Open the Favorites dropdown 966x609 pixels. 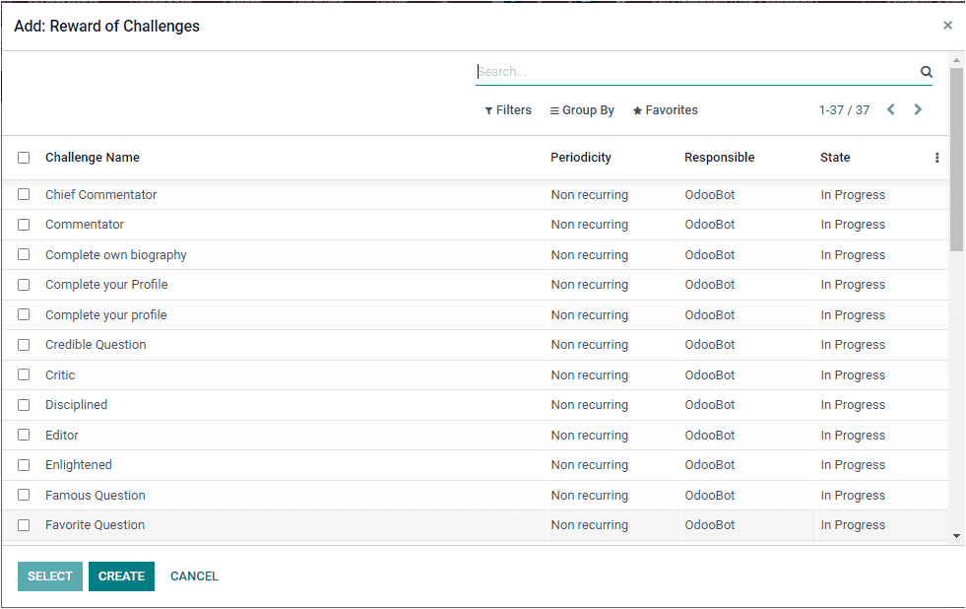(x=665, y=110)
